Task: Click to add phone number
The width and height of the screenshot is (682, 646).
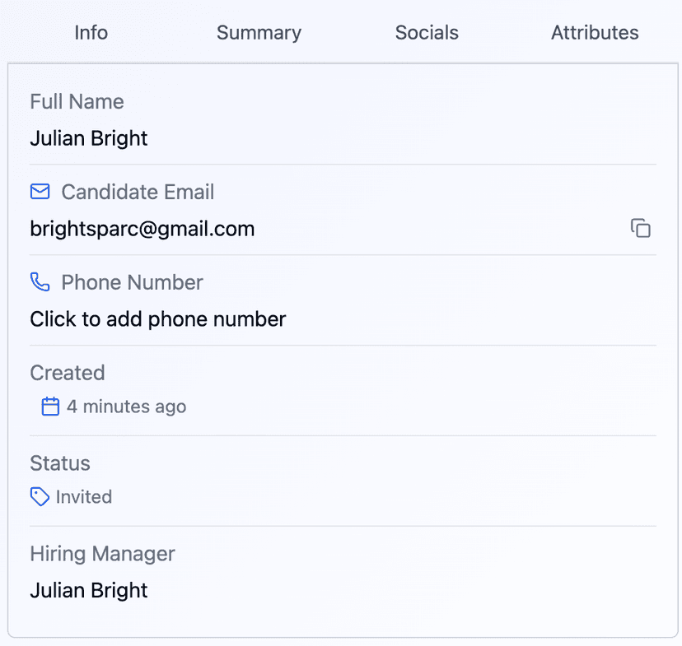Action: [157, 319]
